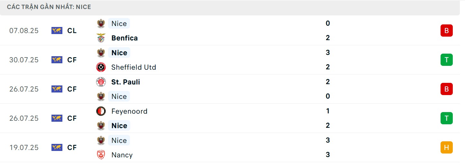Click red B badge for St. Pauli match
Viewport: 465px width, 167px height.
click(446, 89)
